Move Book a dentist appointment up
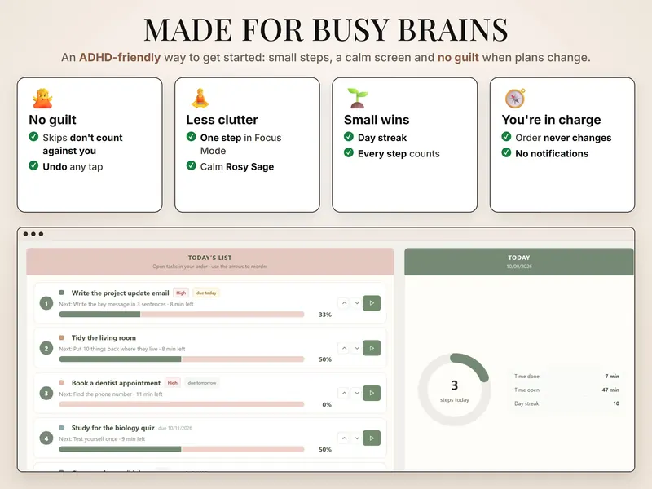The image size is (652, 489). pos(344,393)
